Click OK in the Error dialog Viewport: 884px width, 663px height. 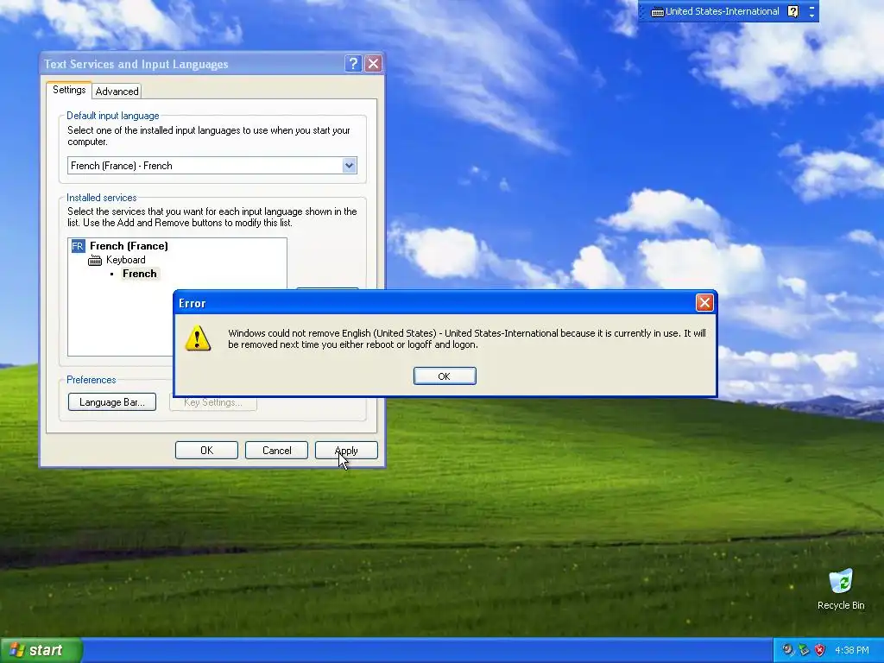pyautogui.click(x=445, y=376)
